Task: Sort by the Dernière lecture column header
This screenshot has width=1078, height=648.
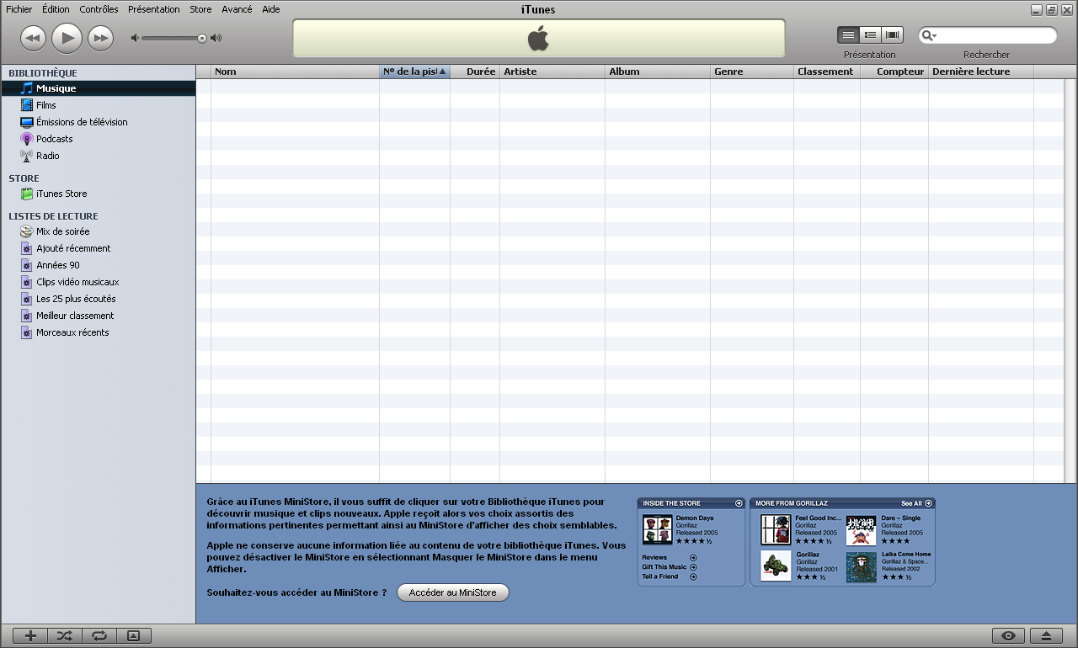Action: [x=981, y=72]
